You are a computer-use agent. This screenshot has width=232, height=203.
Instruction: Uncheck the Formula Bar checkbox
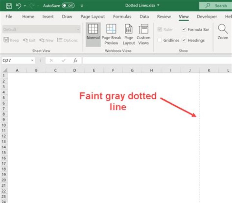click(184, 29)
